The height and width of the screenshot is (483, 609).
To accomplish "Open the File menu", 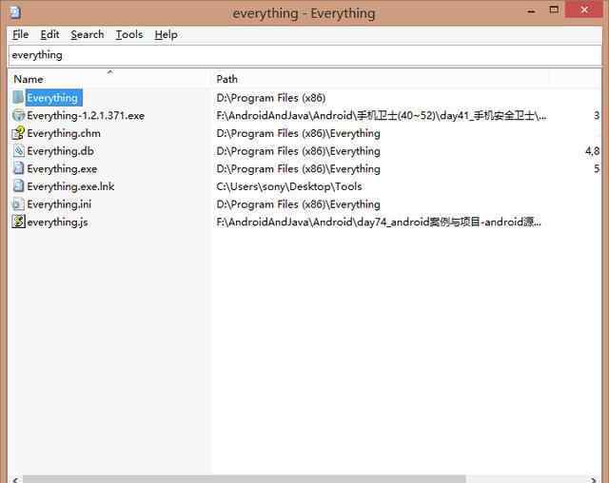I will (x=20, y=34).
